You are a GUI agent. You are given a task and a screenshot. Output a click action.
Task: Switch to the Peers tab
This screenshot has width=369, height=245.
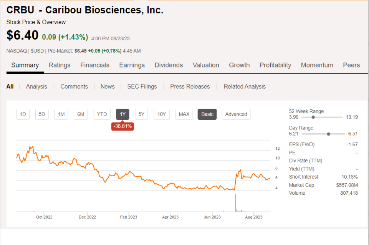tap(351, 65)
